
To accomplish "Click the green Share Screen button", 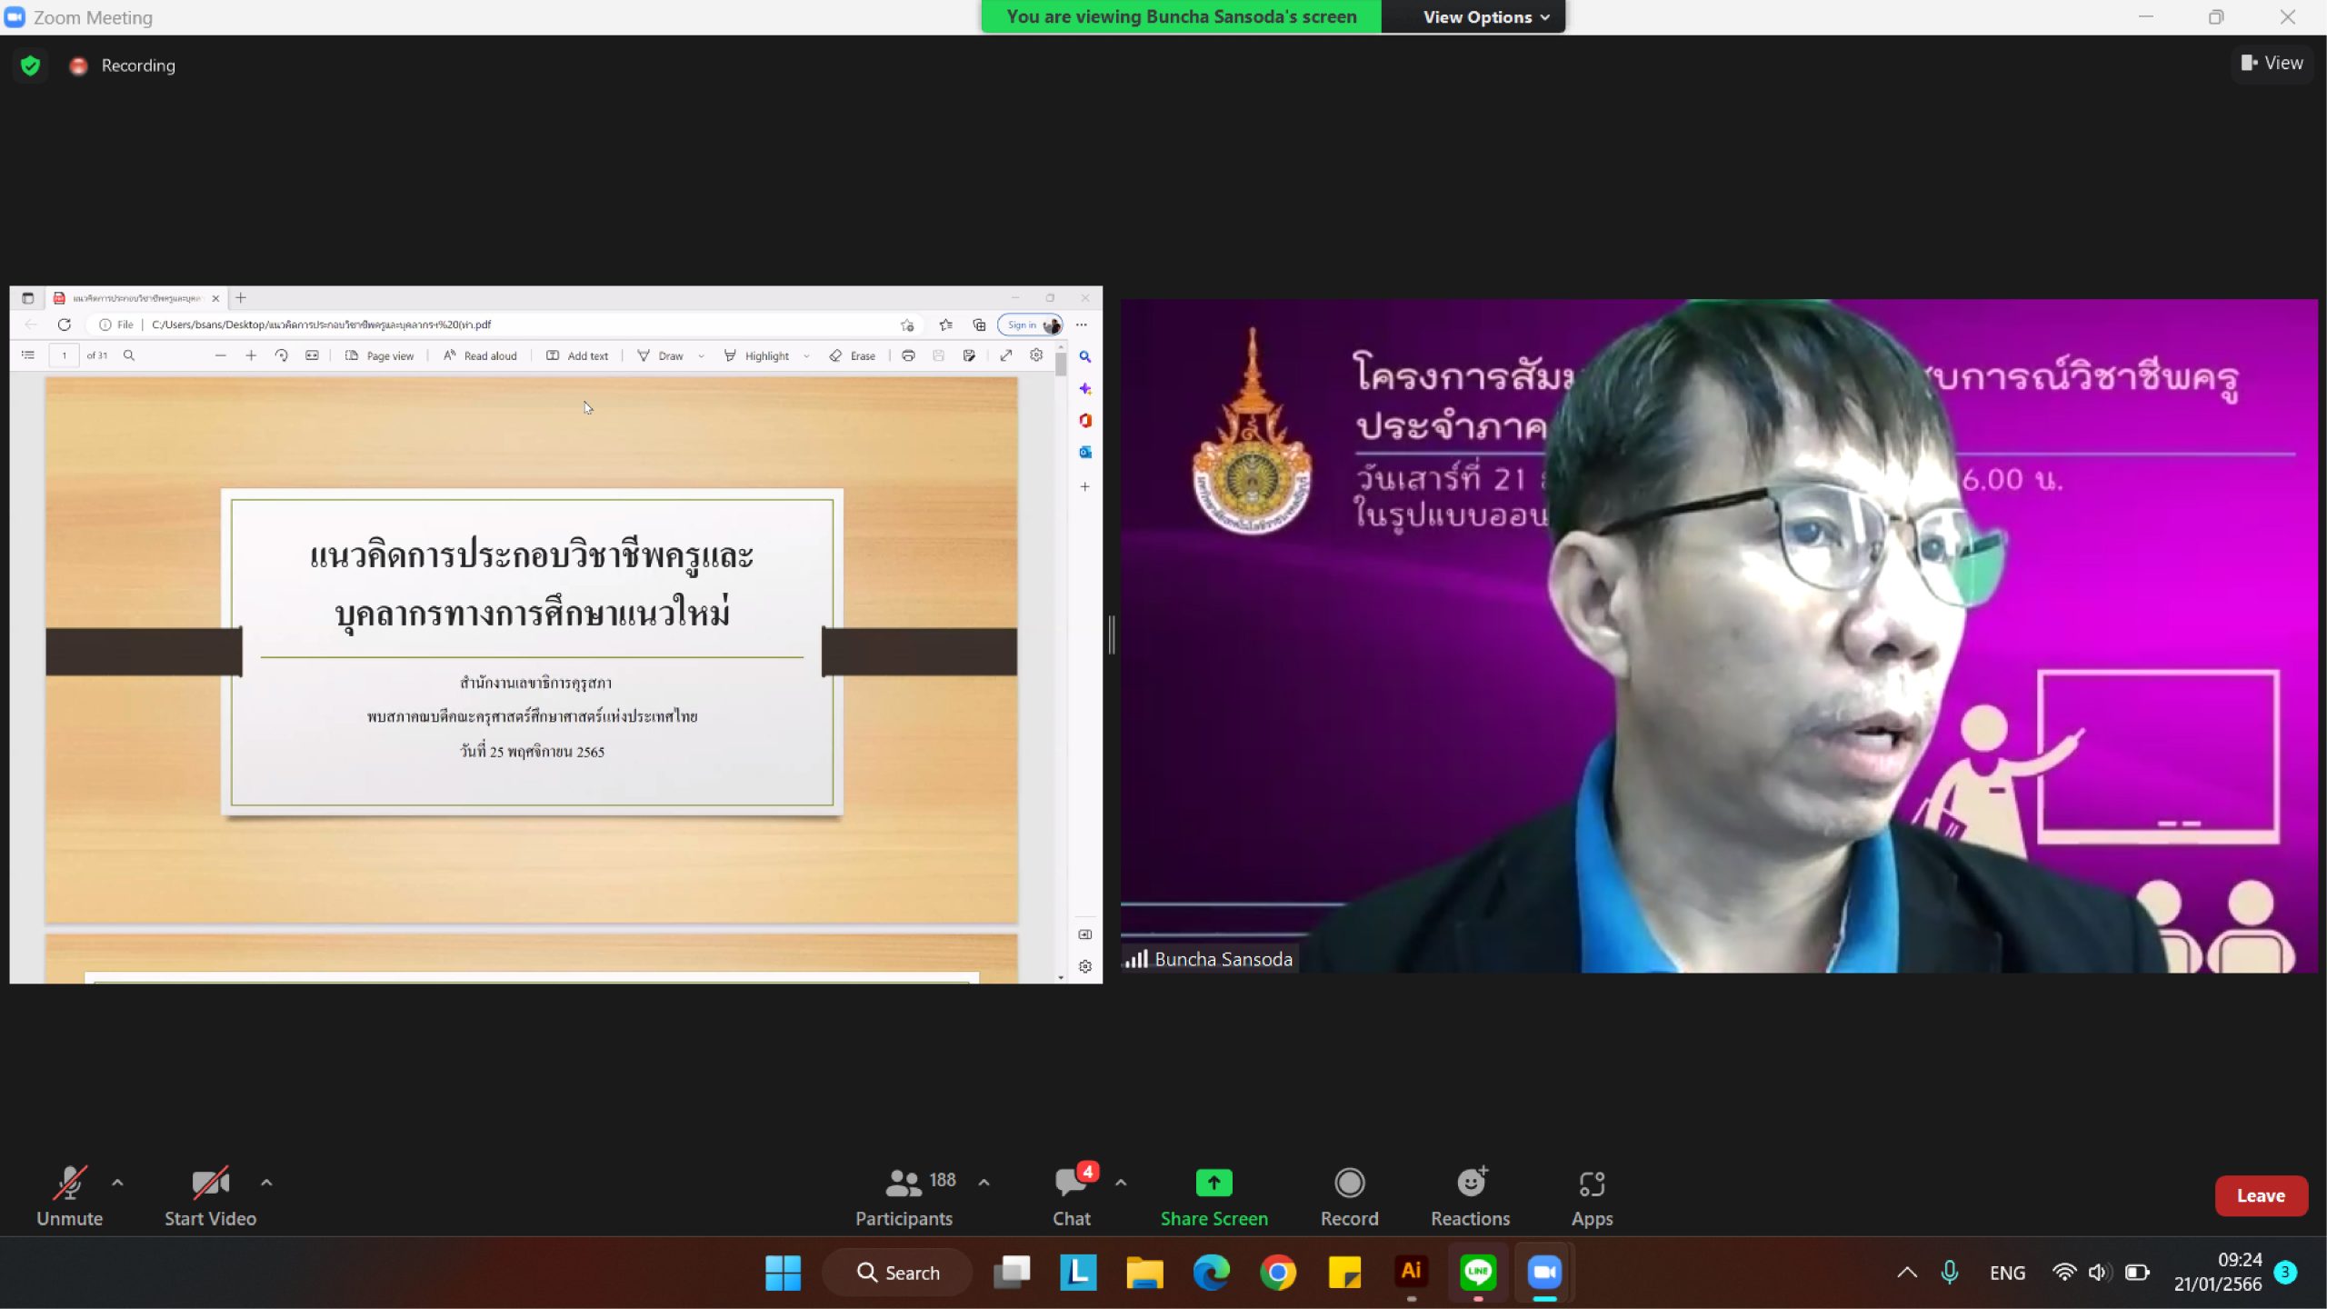I will 1213,1195.
